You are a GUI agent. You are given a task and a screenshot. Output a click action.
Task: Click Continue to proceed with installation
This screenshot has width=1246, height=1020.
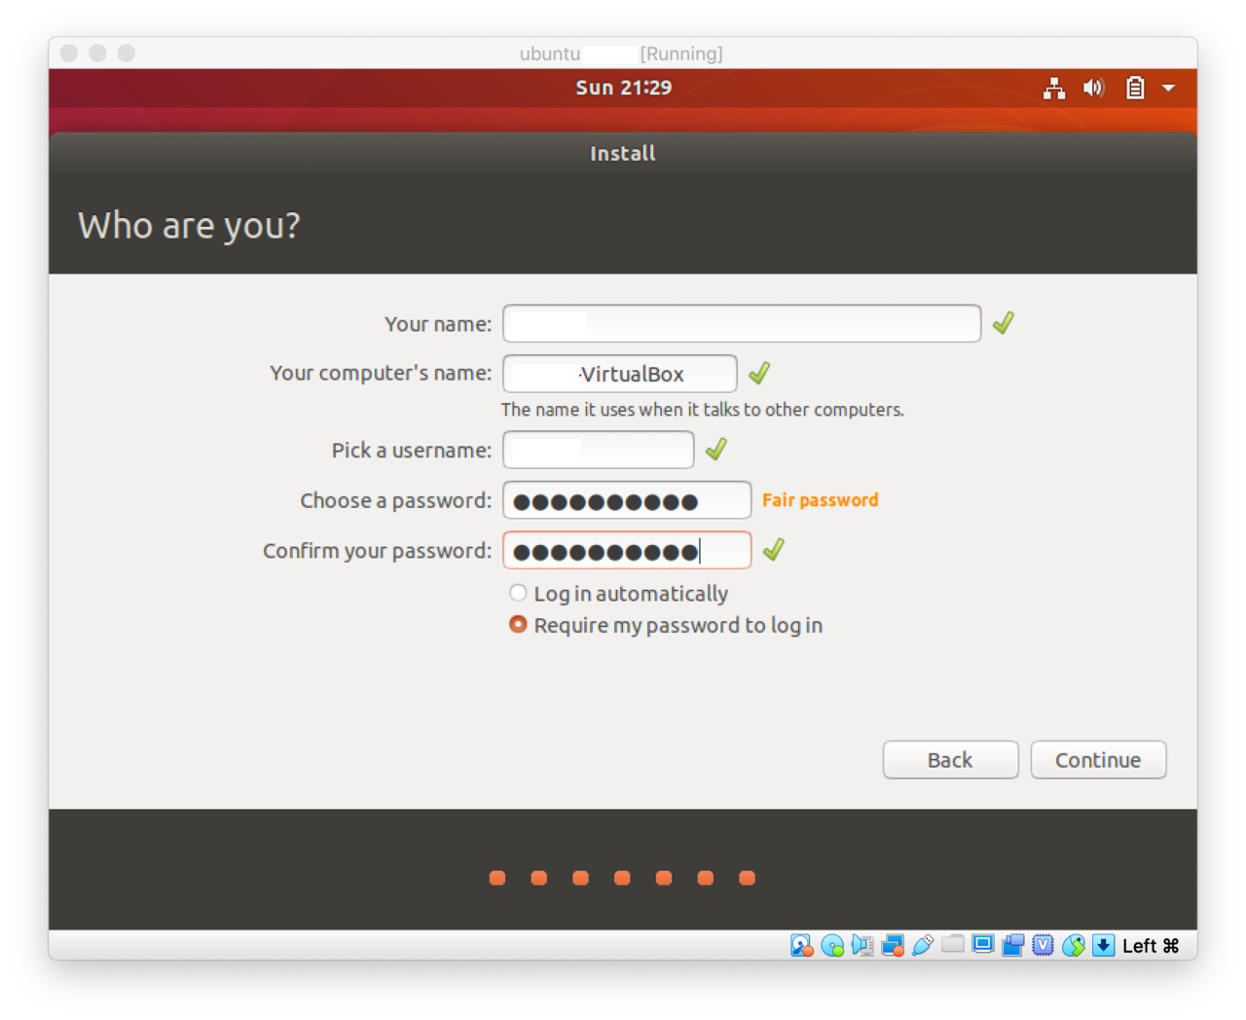[x=1098, y=759]
